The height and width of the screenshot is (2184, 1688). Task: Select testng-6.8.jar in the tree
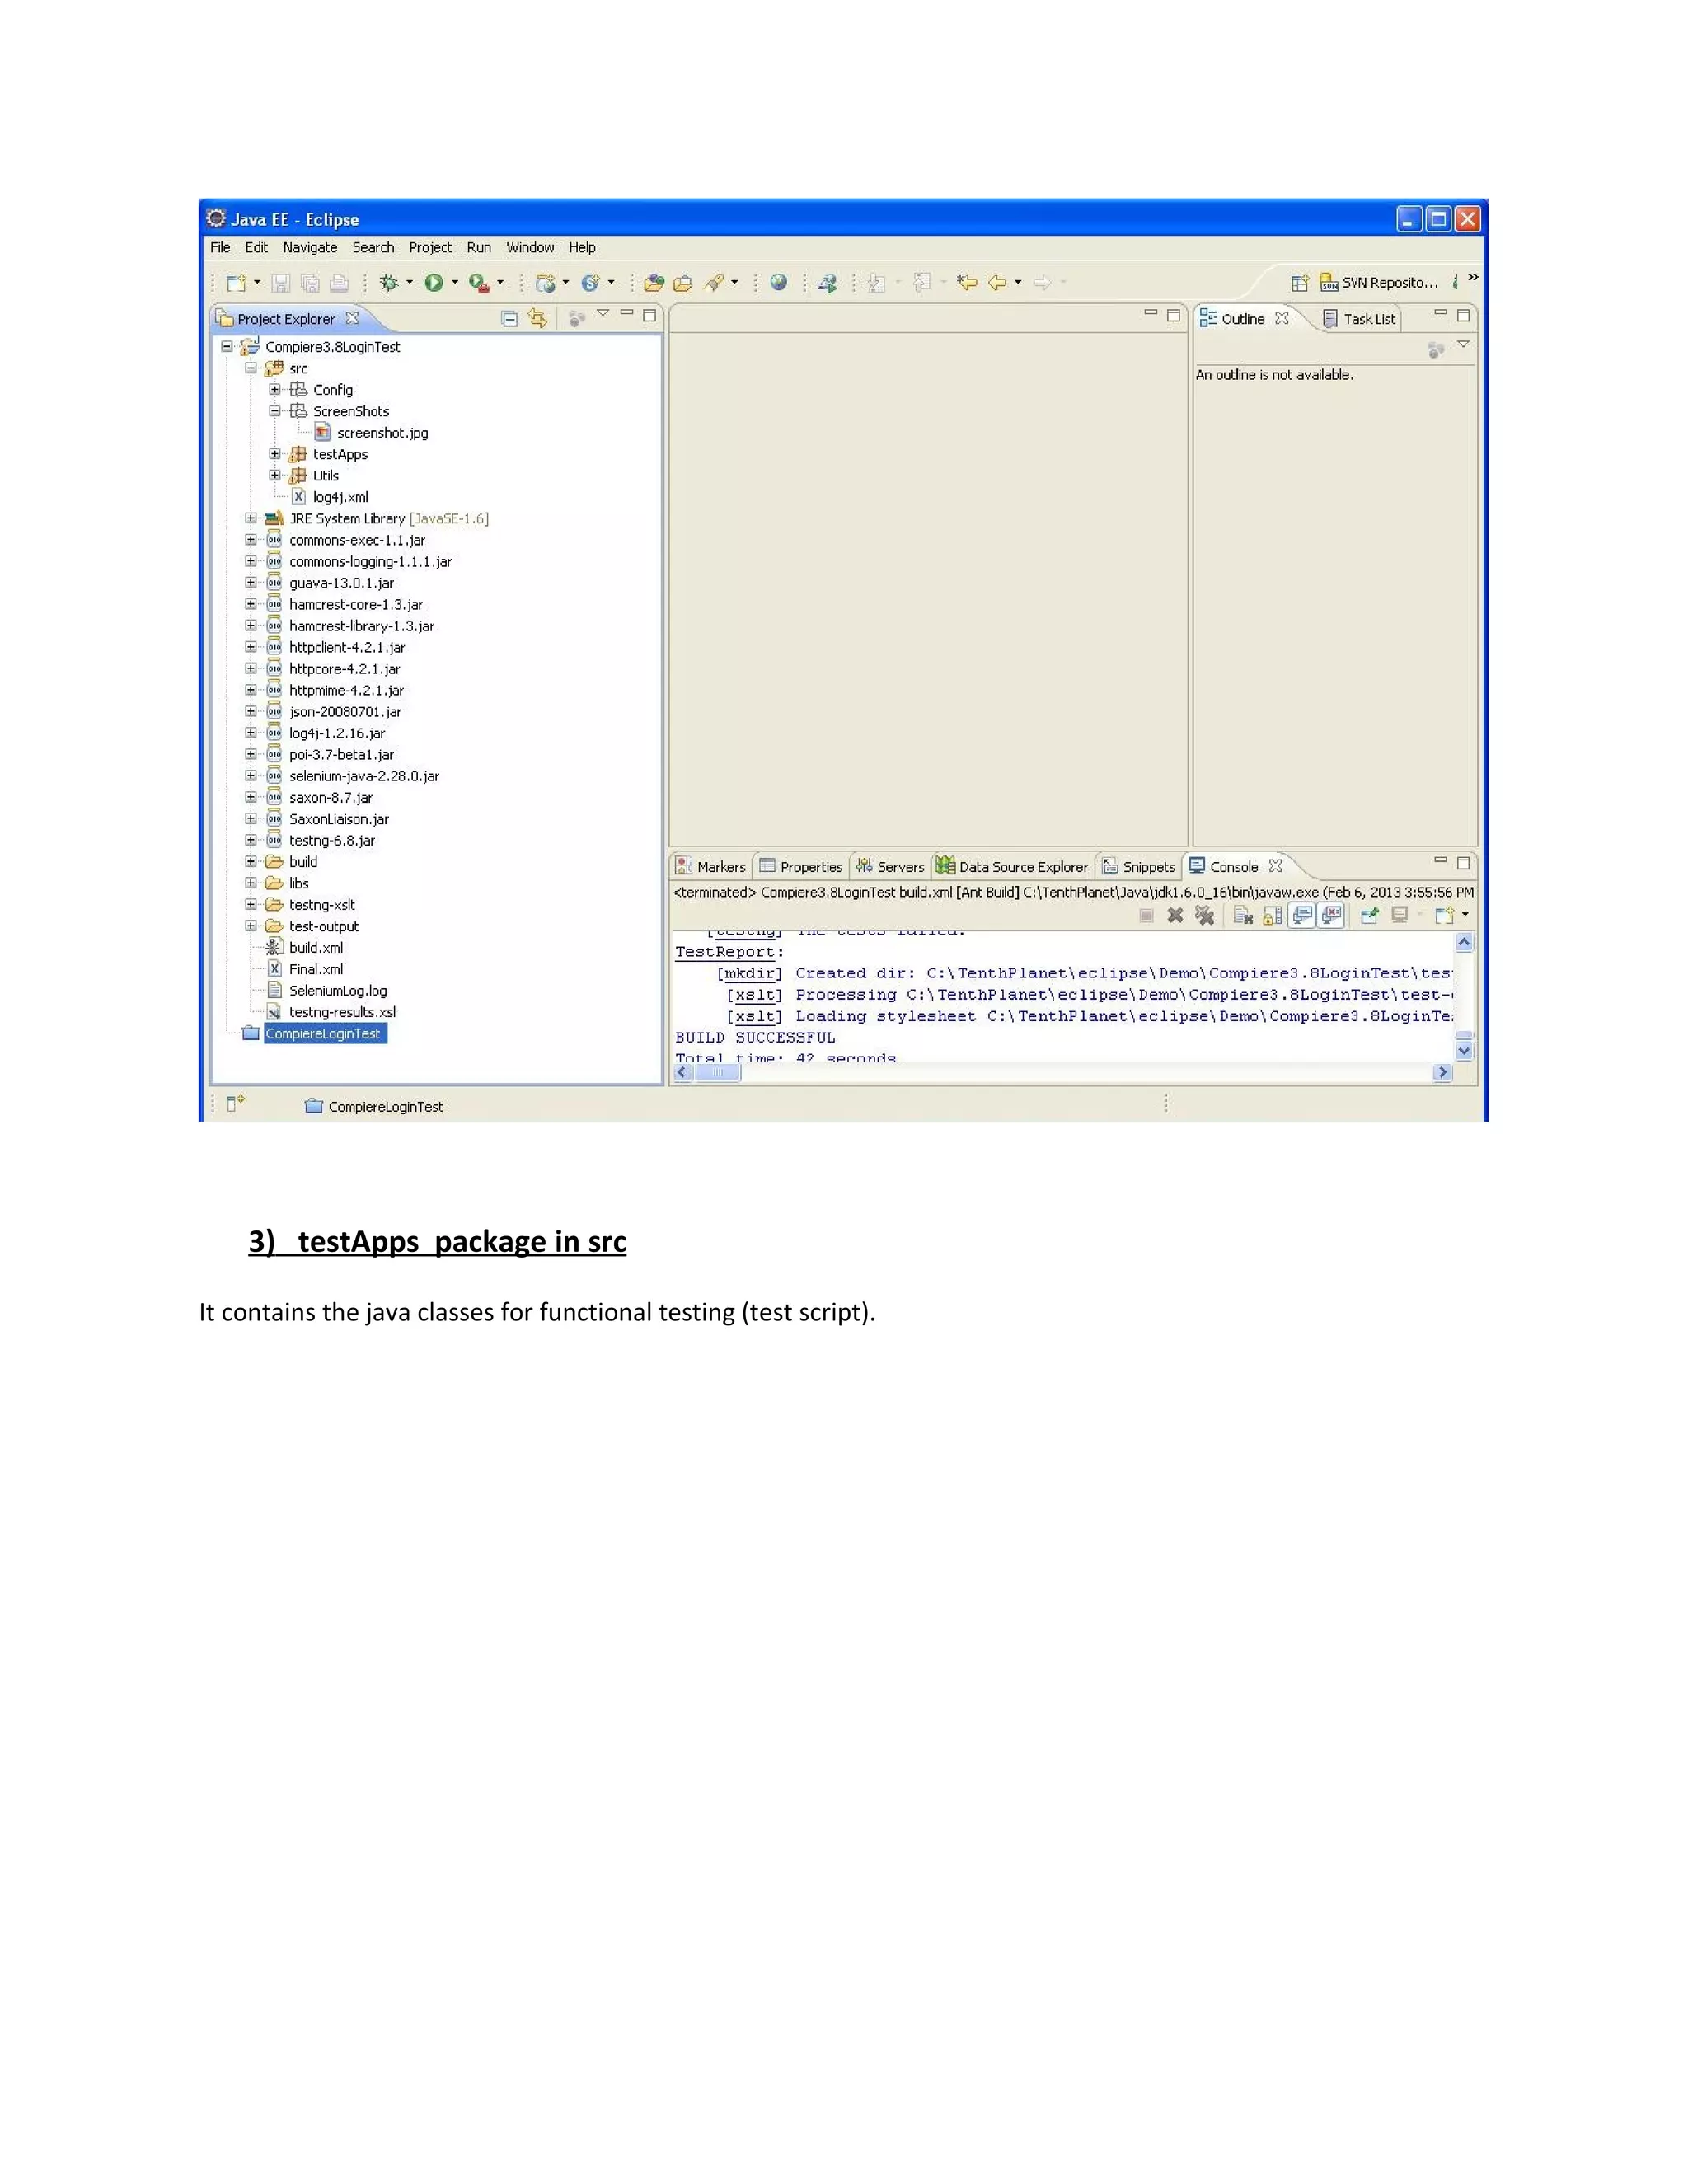coord(332,841)
